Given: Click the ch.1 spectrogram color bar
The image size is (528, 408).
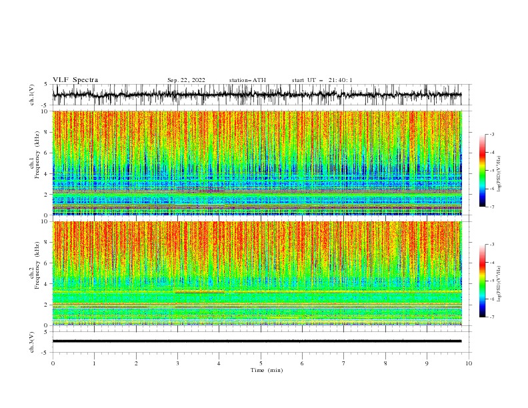Looking at the screenshot, I should click(x=482, y=171).
